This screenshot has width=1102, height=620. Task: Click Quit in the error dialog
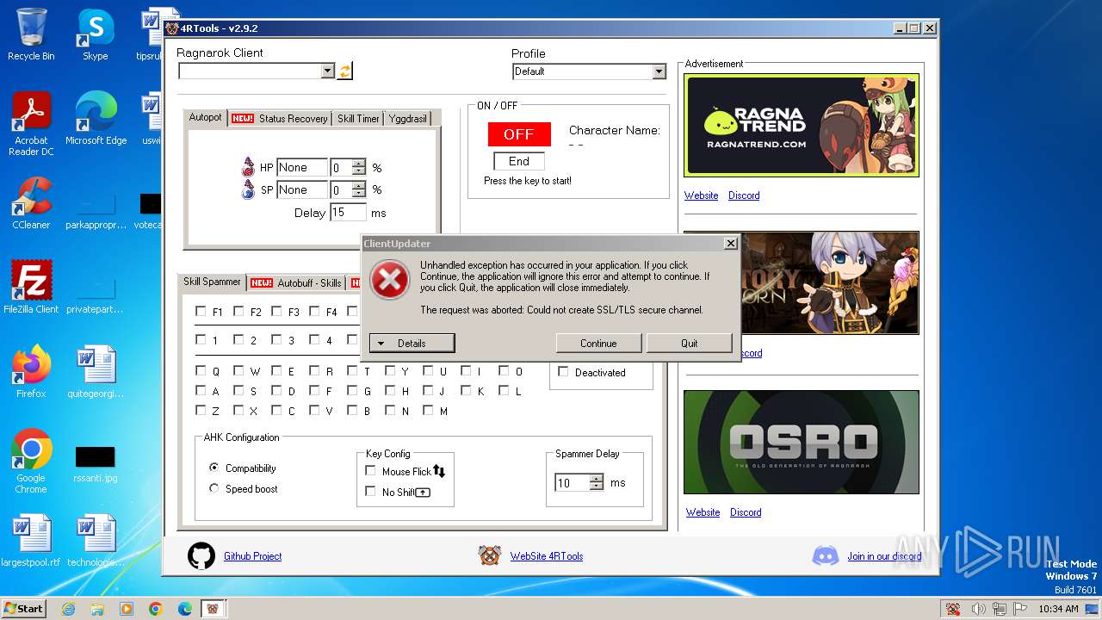[690, 344]
